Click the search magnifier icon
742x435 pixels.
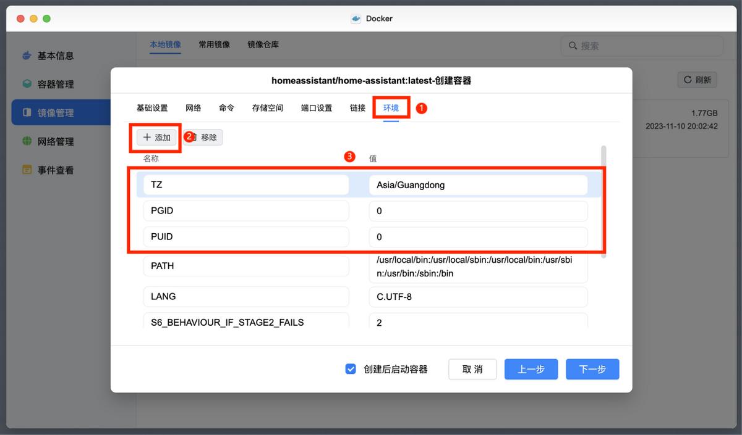pyautogui.click(x=572, y=46)
